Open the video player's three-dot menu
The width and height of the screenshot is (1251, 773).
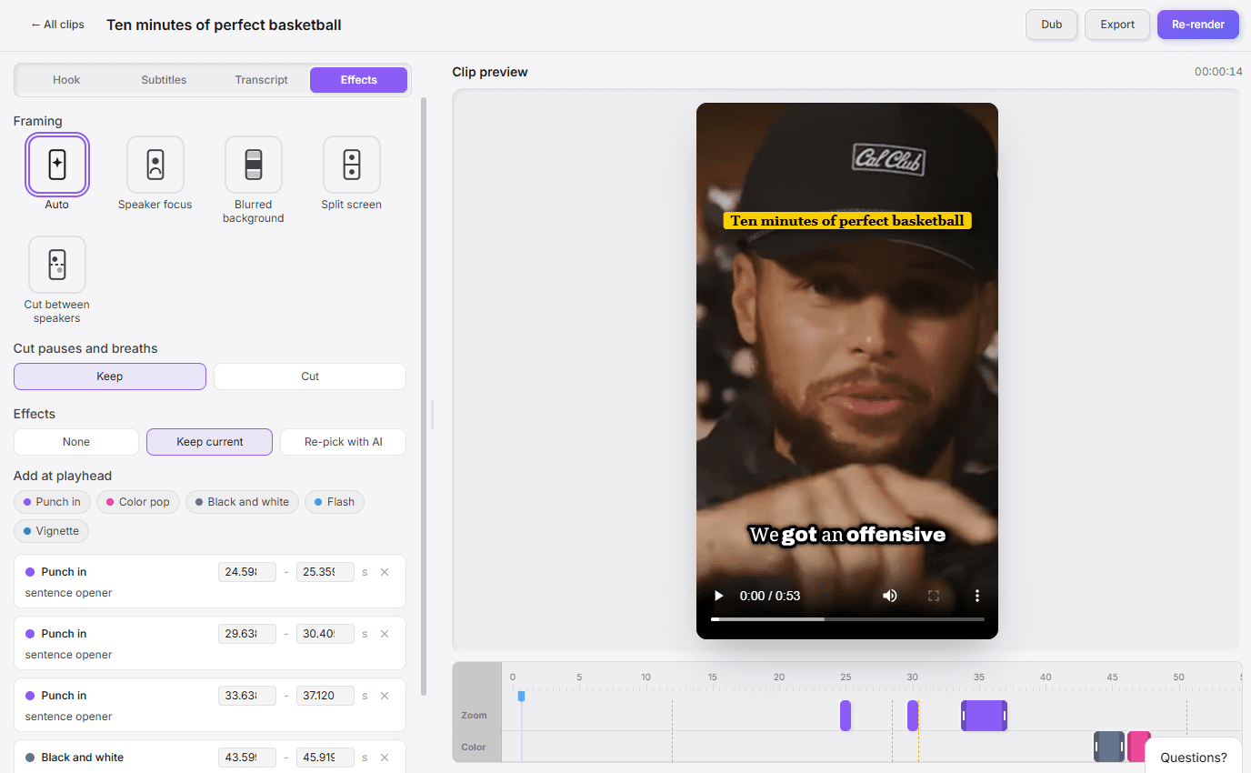[x=977, y=596]
